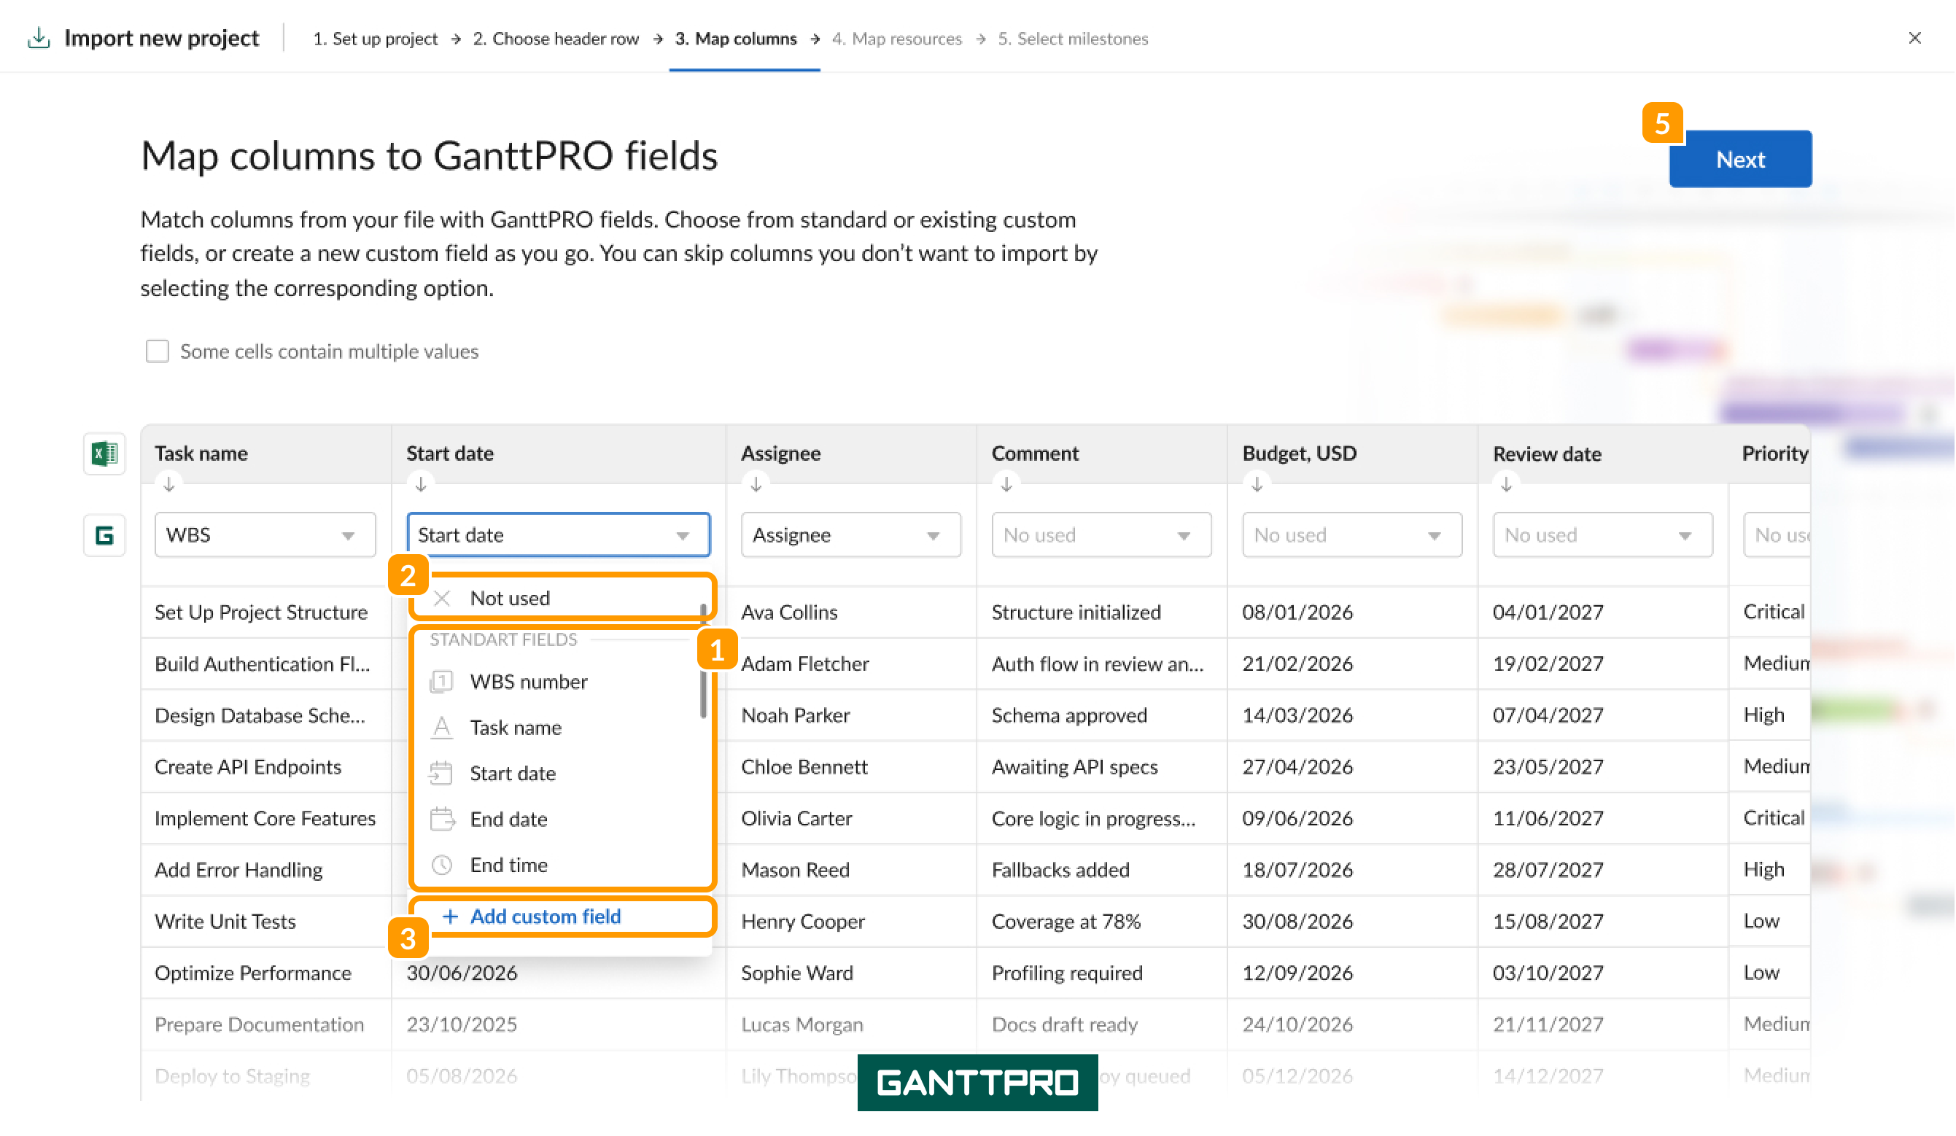Go to step 1. Set up project

(375, 39)
